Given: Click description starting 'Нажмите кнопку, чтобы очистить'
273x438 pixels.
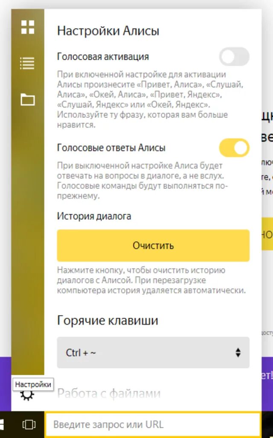Looking at the screenshot, I should pyautogui.click(x=151, y=280).
